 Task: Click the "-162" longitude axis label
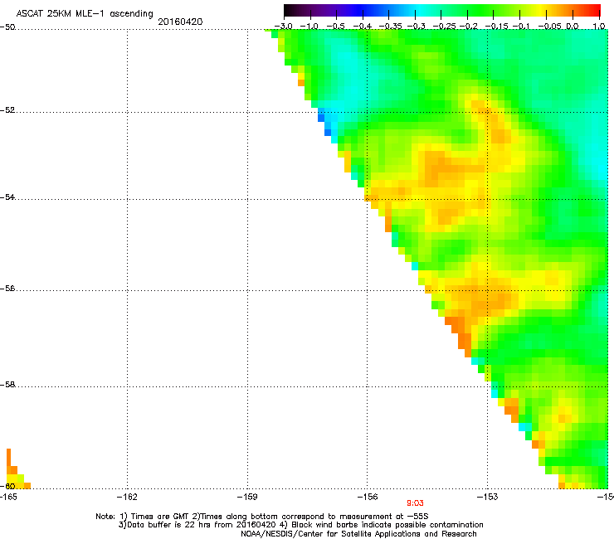127,497
